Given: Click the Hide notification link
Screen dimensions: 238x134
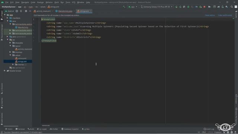Looking at the screenshot, I should click(x=225, y=15).
